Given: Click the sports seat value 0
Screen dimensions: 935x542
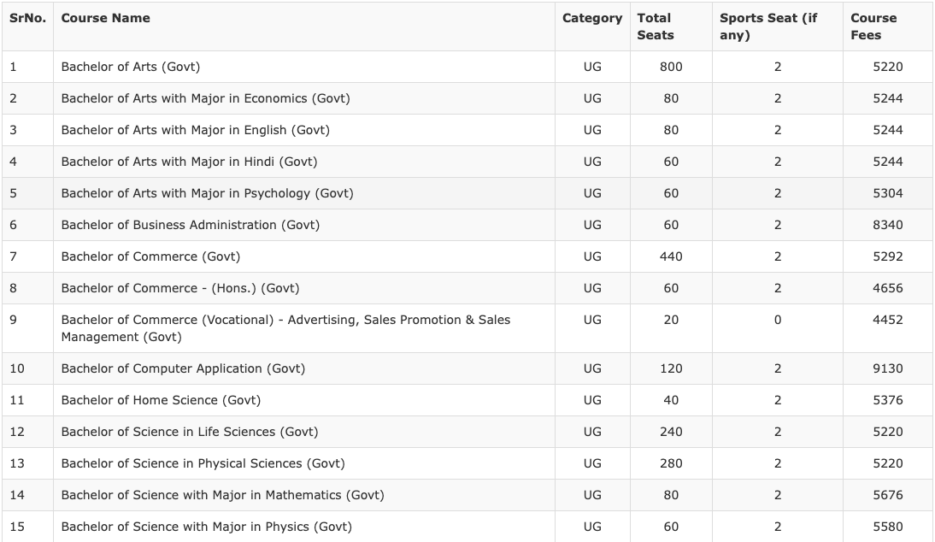Looking at the screenshot, I should click(777, 320).
